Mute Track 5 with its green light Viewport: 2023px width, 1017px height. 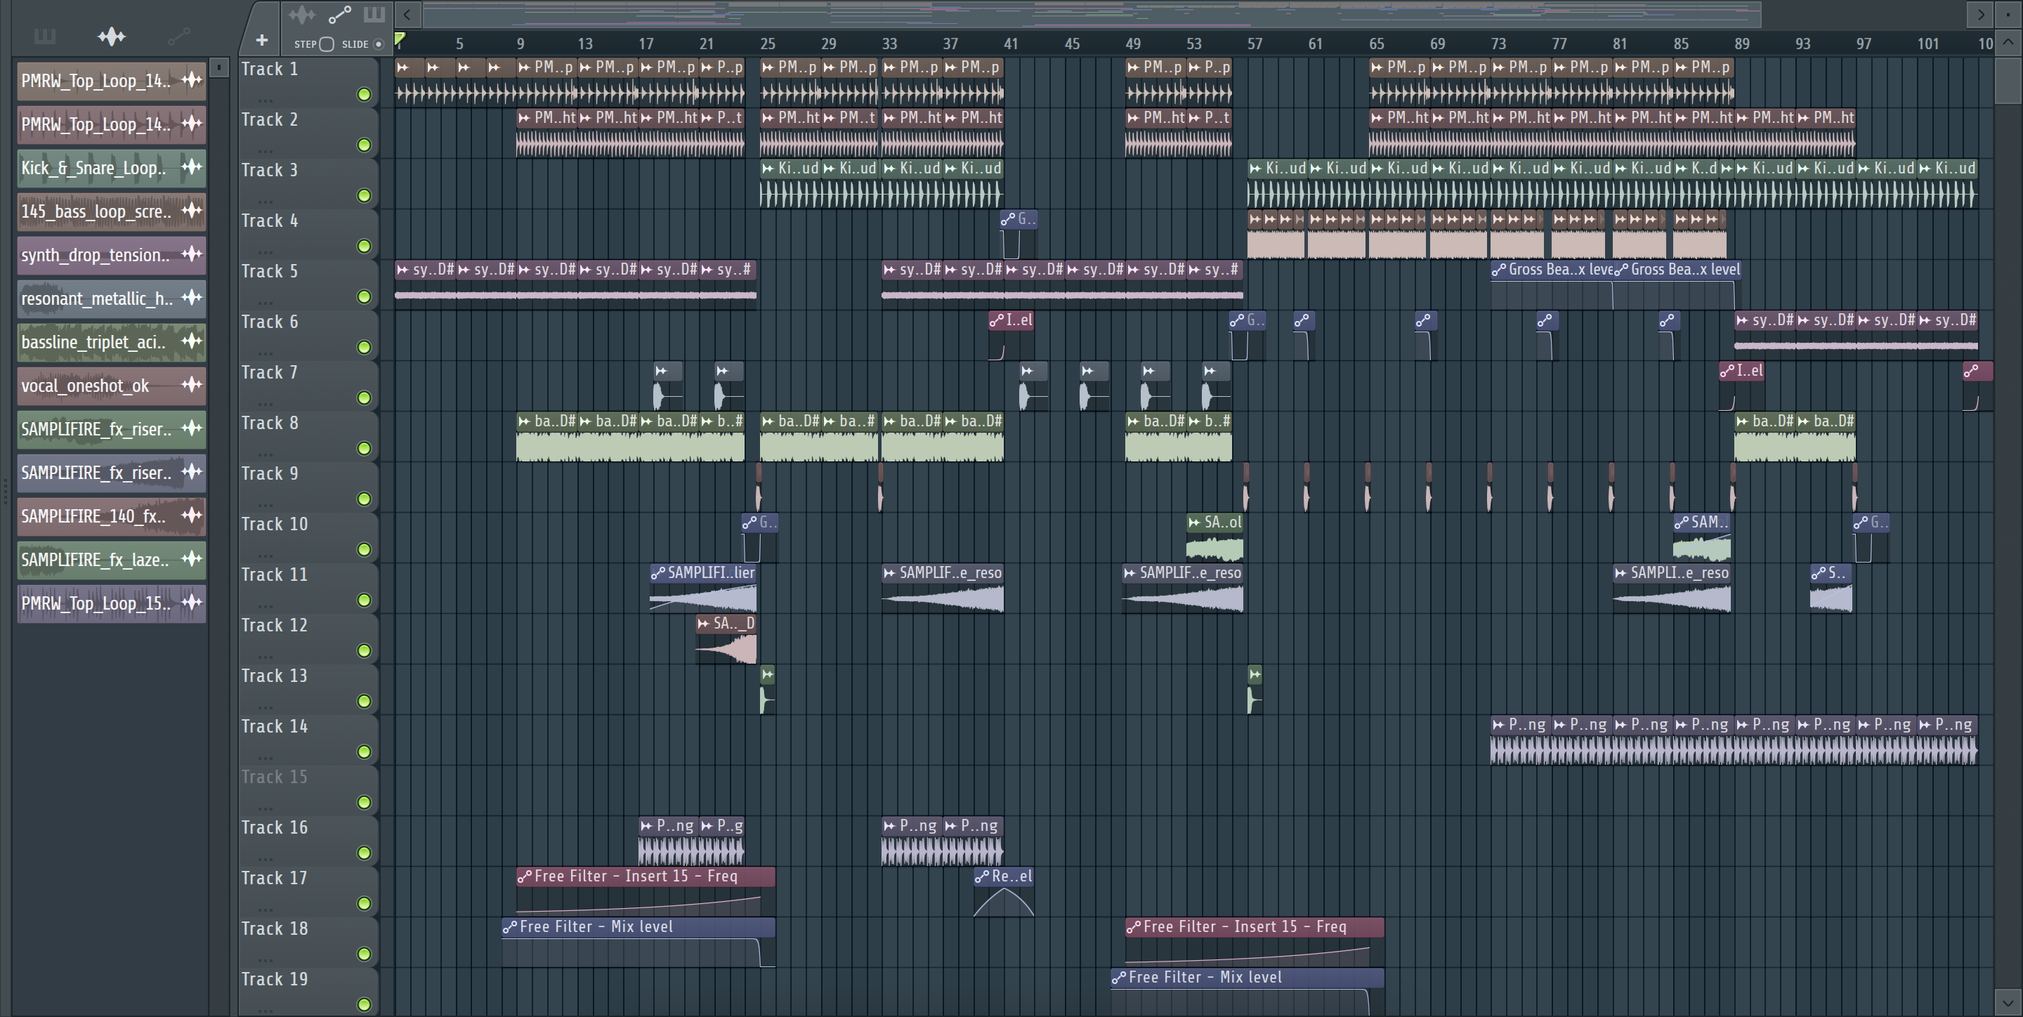click(x=365, y=297)
